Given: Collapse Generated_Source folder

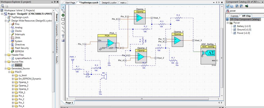Looking at the screenshot, I should tap(6, 68).
